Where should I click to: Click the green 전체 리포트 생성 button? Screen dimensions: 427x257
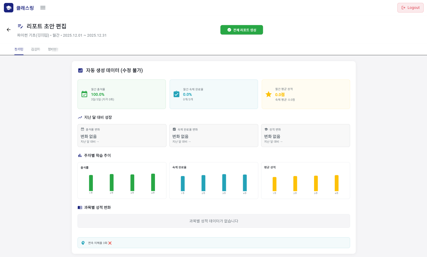(242, 30)
